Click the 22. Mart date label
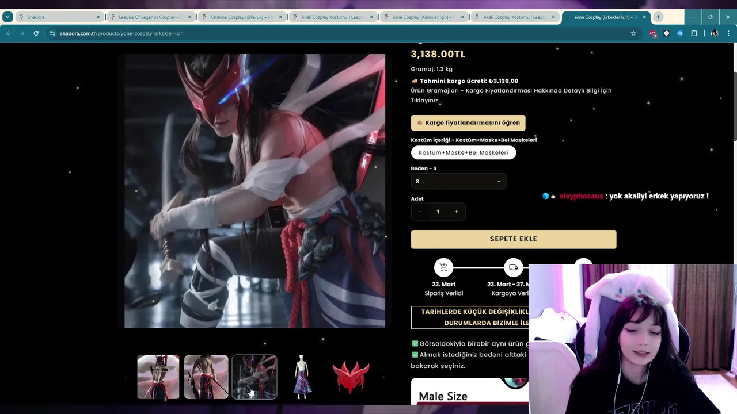Viewport: 737px width, 414px height. (x=443, y=284)
